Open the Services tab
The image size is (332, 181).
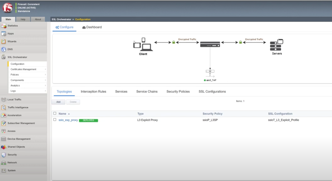coord(121,92)
